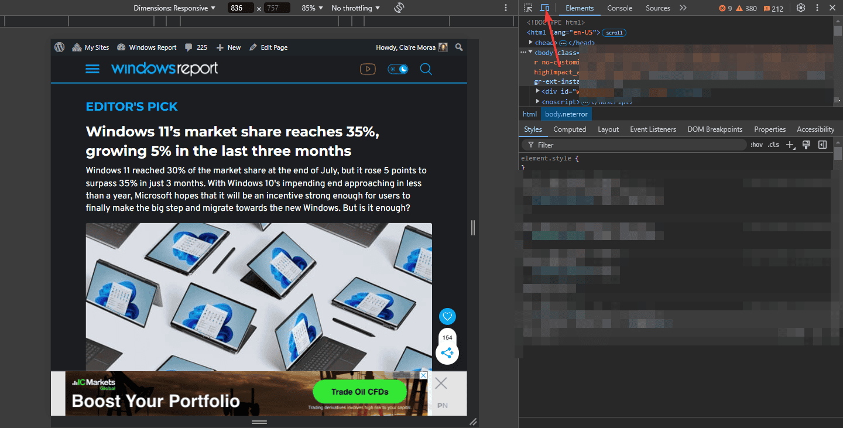Toggle the device toolbar icon
Screen dimensions: 843x428
point(544,8)
